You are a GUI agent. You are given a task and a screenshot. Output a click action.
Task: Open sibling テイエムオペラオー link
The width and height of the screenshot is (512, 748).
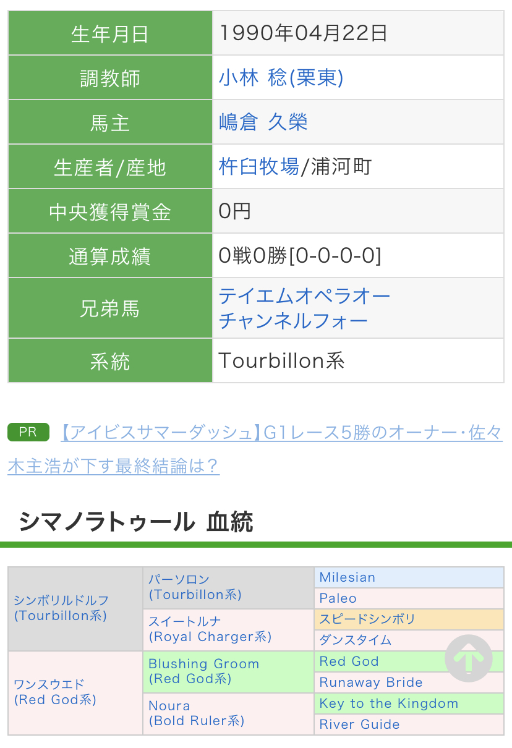[x=304, y=296]
